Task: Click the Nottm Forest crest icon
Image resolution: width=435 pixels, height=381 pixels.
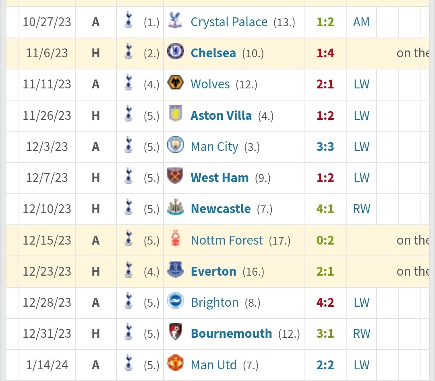Action: [175, 238]
